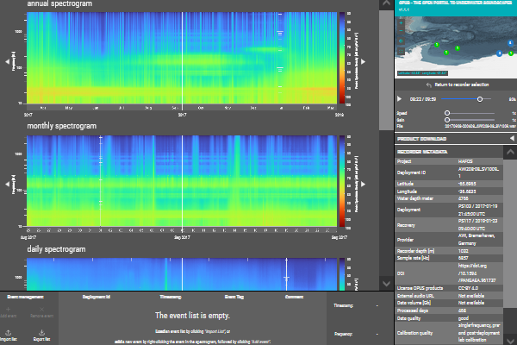Viewport: 517px width, 345px height.
Task: Go to previous year in annual spectrogram
Action: (x=7, y=61)
